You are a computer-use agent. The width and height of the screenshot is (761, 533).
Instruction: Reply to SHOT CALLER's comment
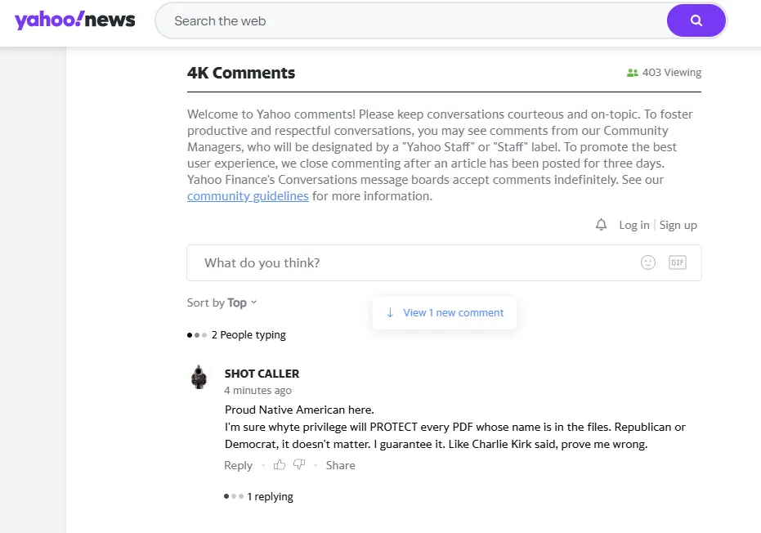[238, 465]
